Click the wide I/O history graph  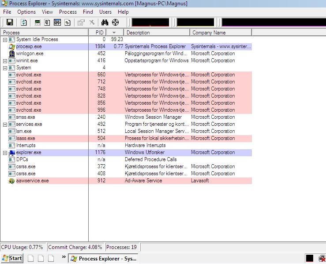(x=274, y=22)
